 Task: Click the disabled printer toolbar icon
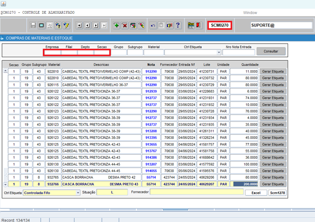pyautogui.click(x=50, y=25)
